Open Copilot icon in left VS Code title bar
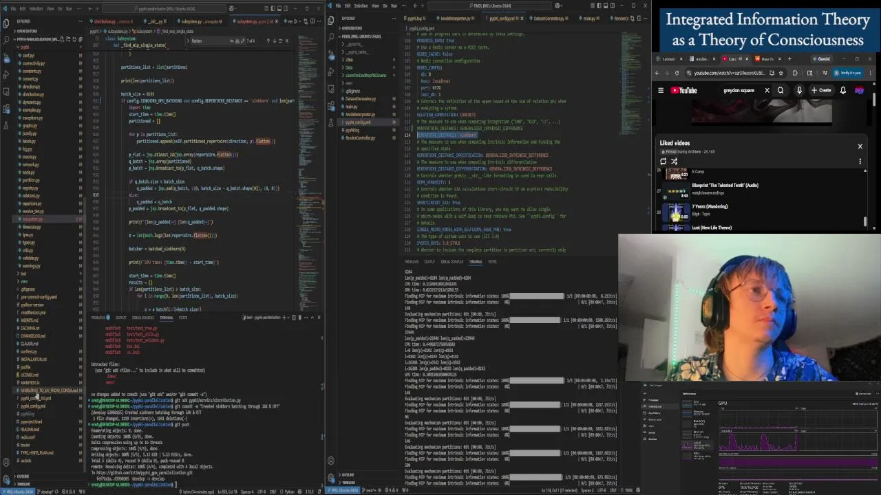Image resolution: width=881 pixels, height=495 pixels. pyautogui.click(x=231, y=8)
